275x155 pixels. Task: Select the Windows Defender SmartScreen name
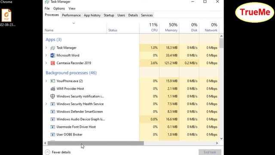(x=79, y=112)
